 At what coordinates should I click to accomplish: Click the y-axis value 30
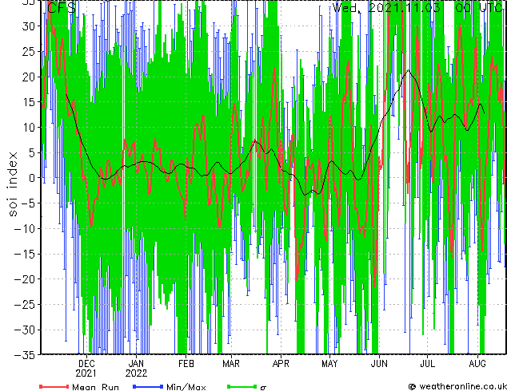pyautogui.click(x=29, y=26)
